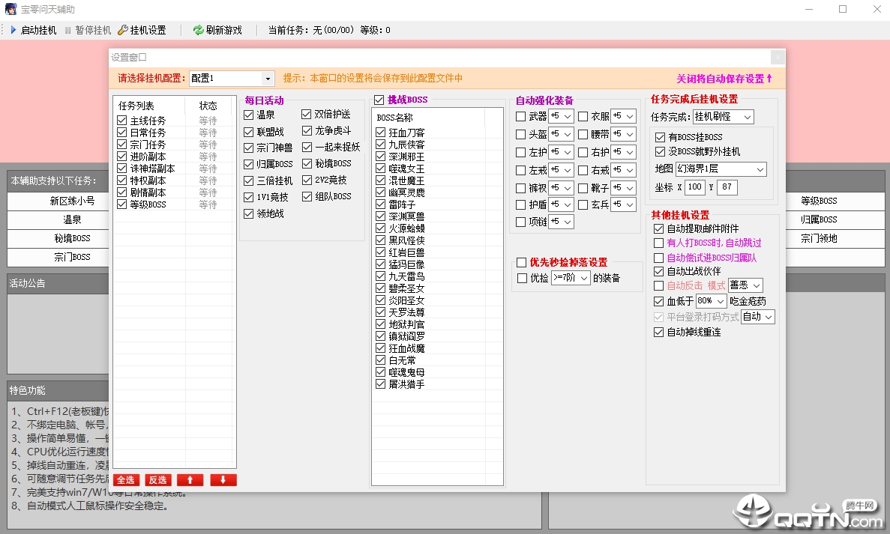
Task: Open the >=7阶 quality dropdown
Action: tap(583, 278)
